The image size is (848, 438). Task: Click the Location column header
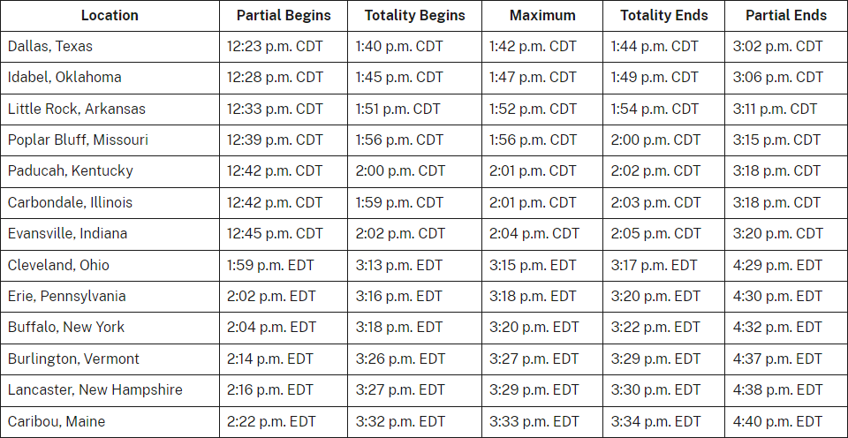click(x=110, y=16)
